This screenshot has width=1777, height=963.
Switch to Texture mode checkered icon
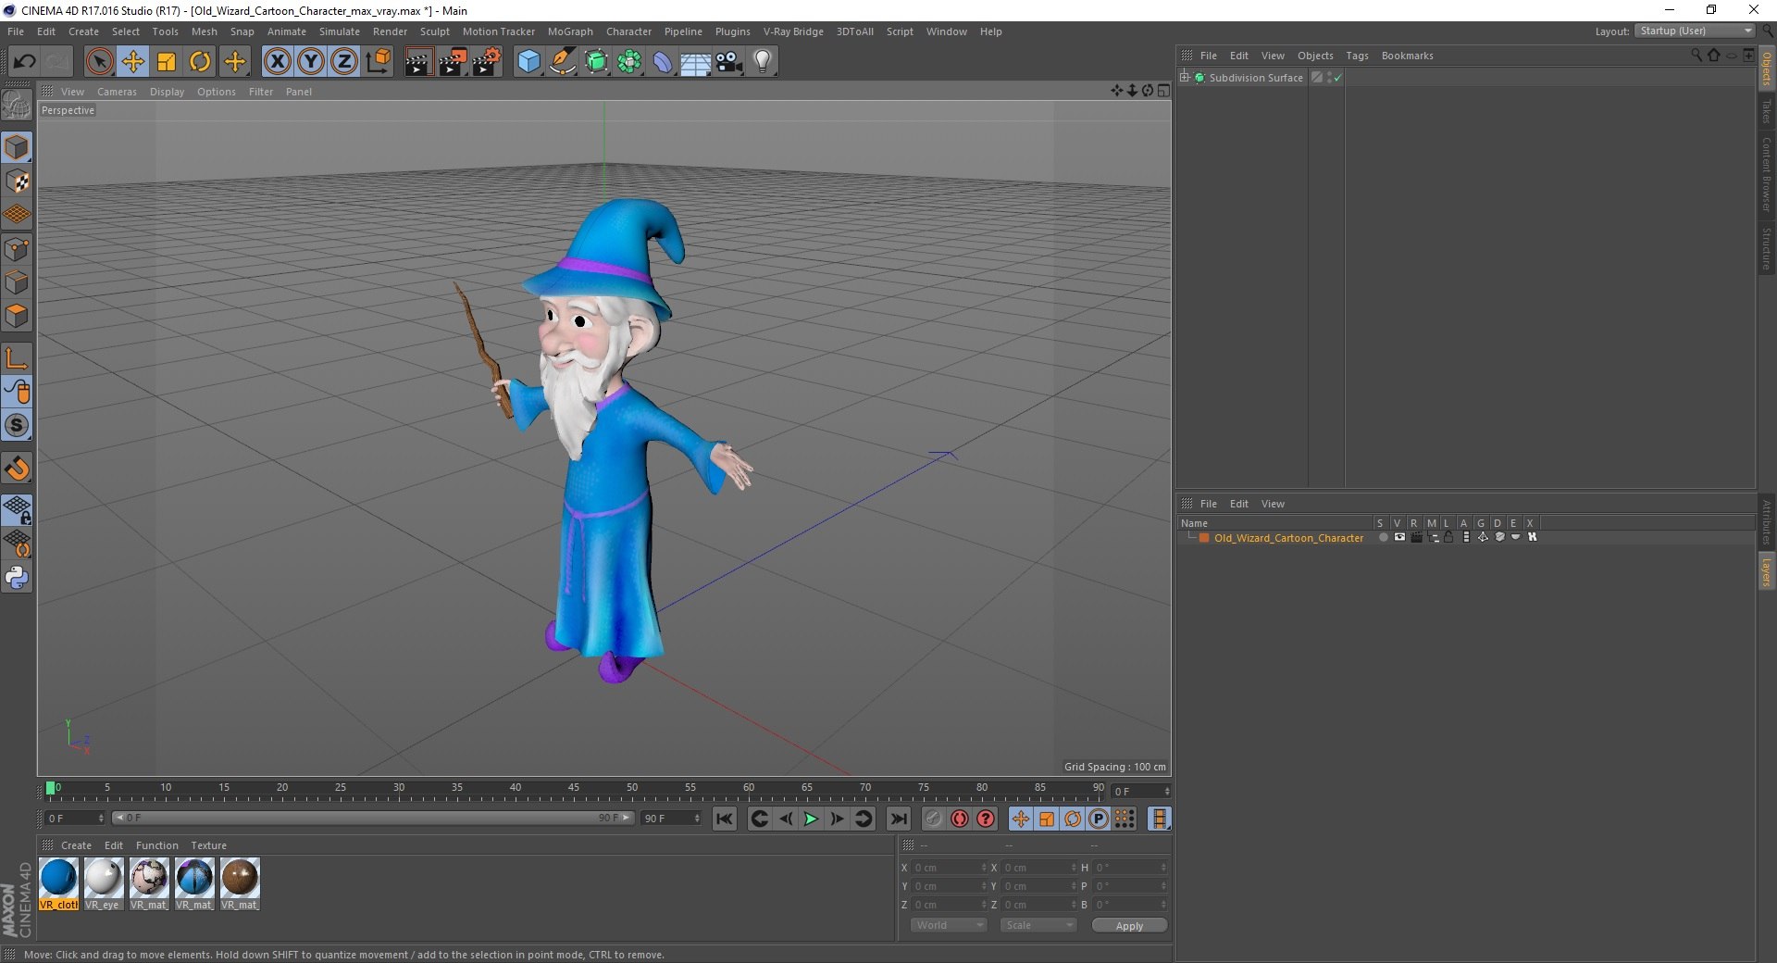(17, 181)
